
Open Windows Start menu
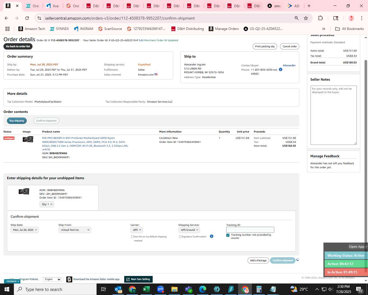point(7,289)
